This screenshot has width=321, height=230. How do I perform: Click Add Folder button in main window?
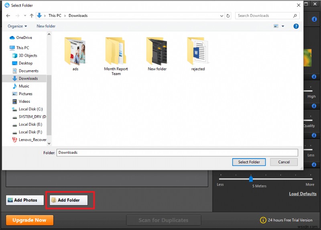click(68, 200)
